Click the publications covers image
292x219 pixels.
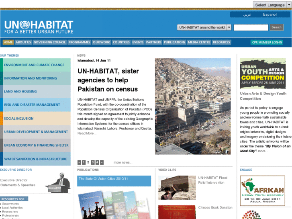pyautogui.click(x=114, y=205)
